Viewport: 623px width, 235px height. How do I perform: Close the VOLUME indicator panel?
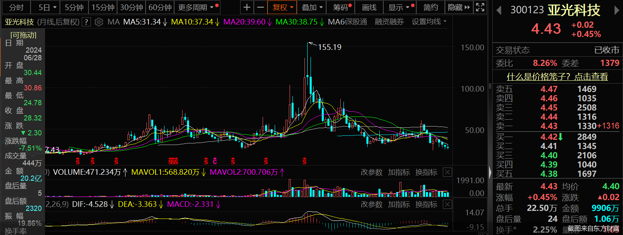pyautogui.click(x=447, y=172)
